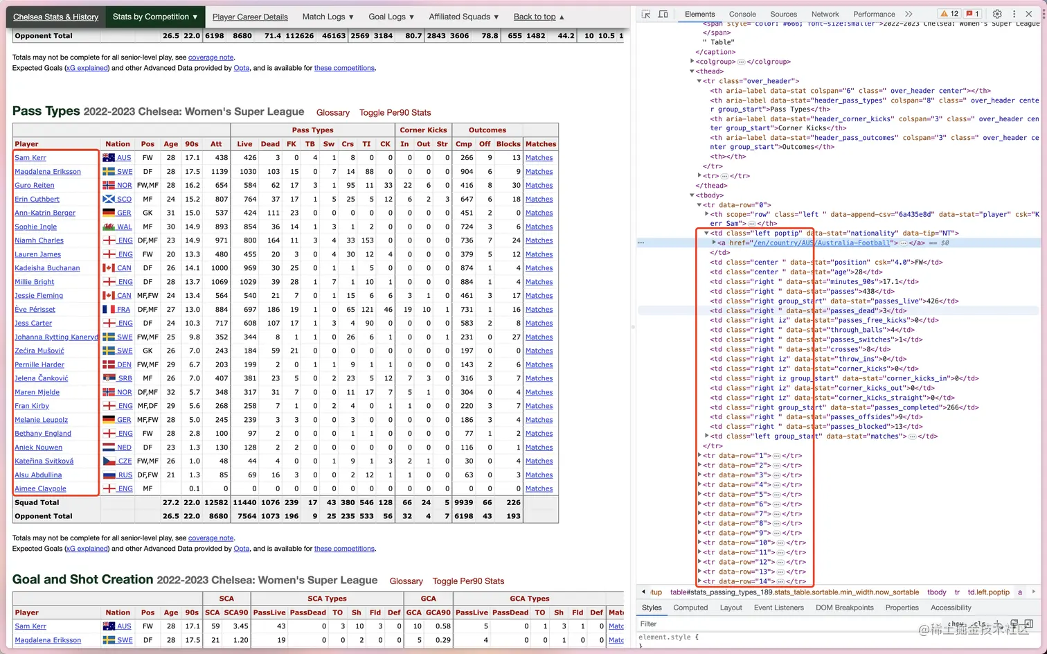Open the DevTools three-dot customize menu
Viewport: 1047px width, 654px height.
pos(1014,14)
